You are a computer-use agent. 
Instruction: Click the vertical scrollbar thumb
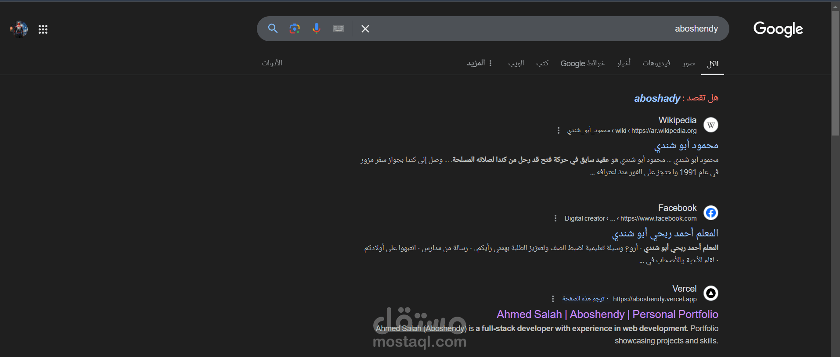(x=835, y=72)
